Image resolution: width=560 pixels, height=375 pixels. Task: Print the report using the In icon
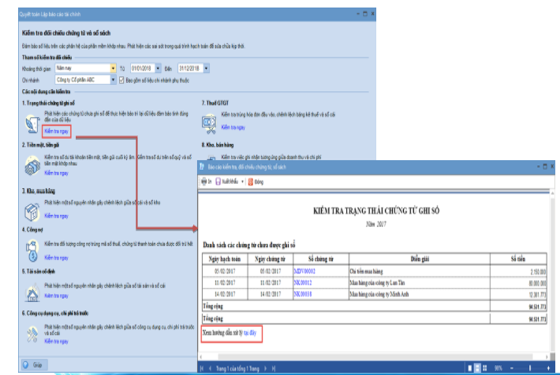pos(206,182)
